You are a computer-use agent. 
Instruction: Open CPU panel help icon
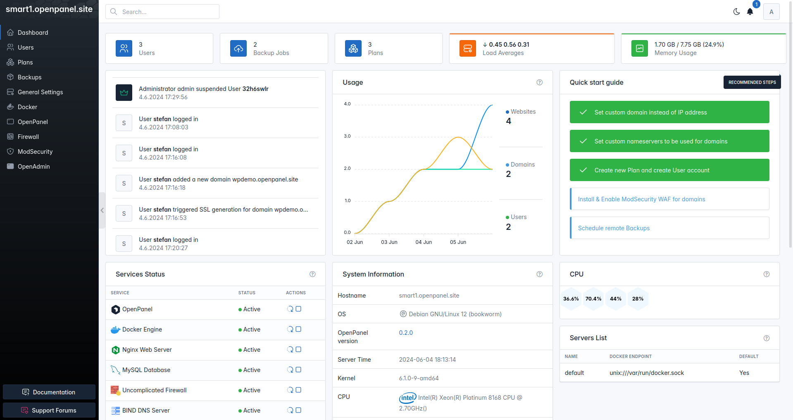(767, 274)
